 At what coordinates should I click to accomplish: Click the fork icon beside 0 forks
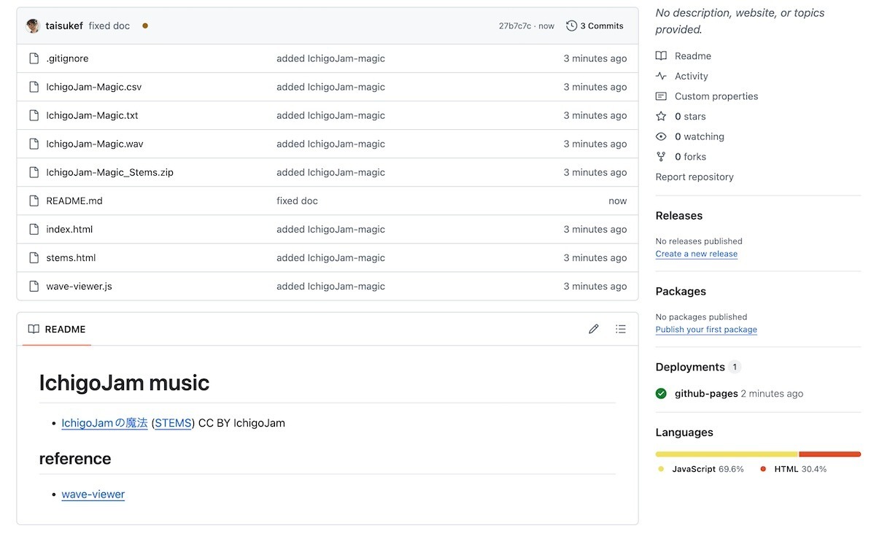click(x=661, y=157)
